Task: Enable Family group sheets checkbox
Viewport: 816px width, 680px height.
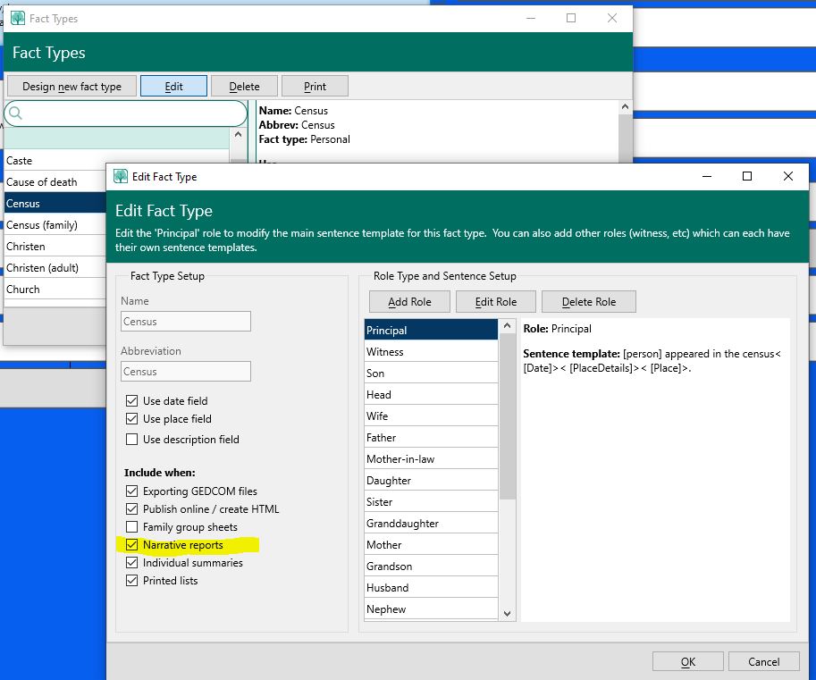Action: coord(132,527)
